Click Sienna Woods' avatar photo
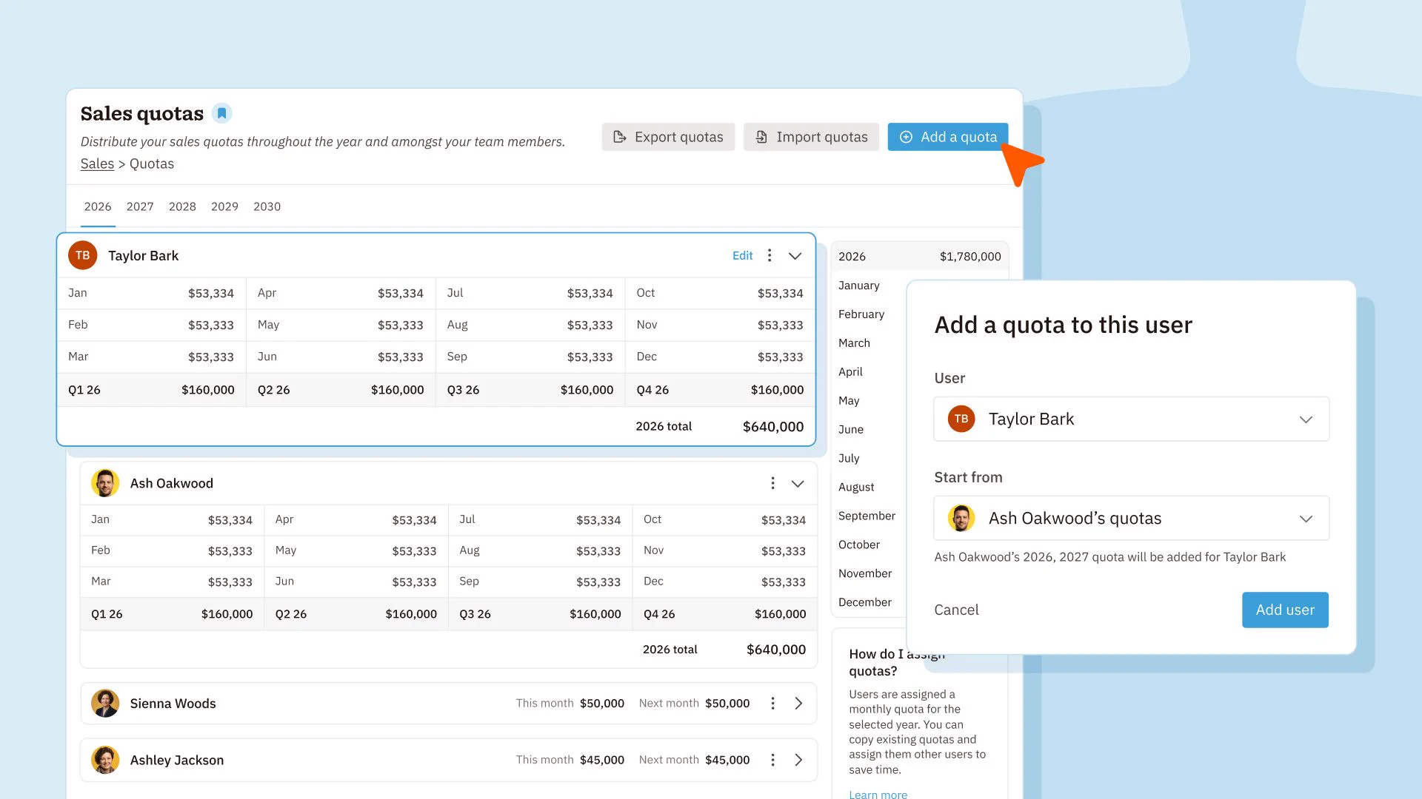 pos(105,703)
